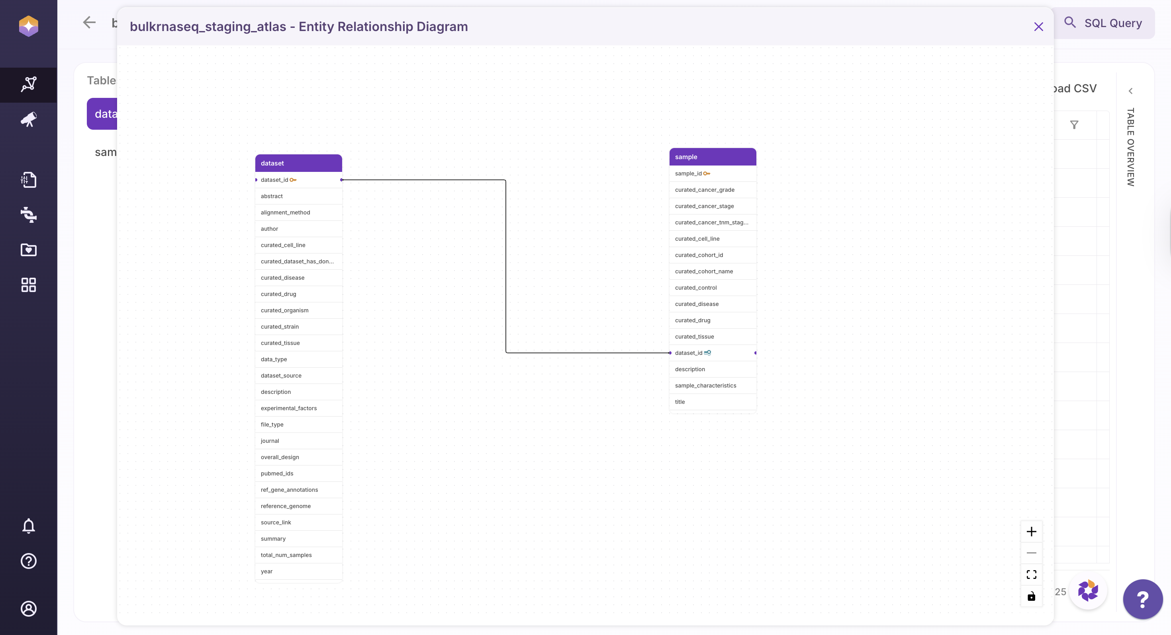Viewport: 1171px width, 635px height.
Task: Open the dashboard grid icon
Action: (x=29, y=285)
